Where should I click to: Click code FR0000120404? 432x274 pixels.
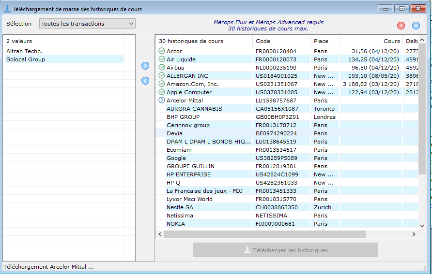276,51
